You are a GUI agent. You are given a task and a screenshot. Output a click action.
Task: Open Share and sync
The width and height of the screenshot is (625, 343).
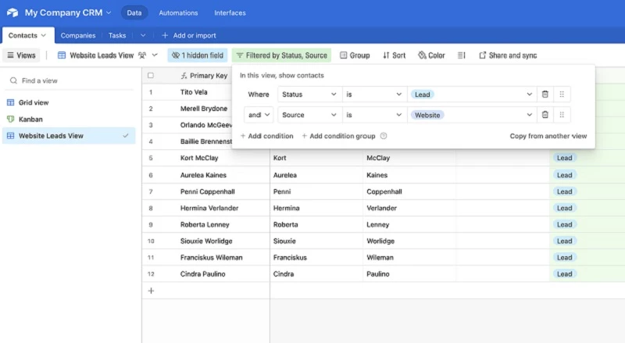(x=509, y=55)
